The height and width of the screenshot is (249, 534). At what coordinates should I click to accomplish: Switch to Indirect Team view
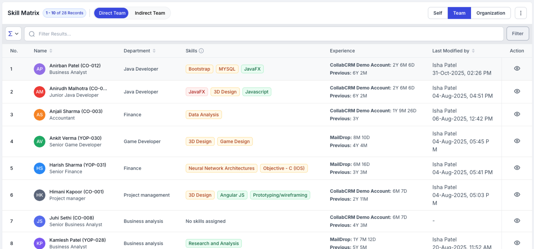point(150,13)
